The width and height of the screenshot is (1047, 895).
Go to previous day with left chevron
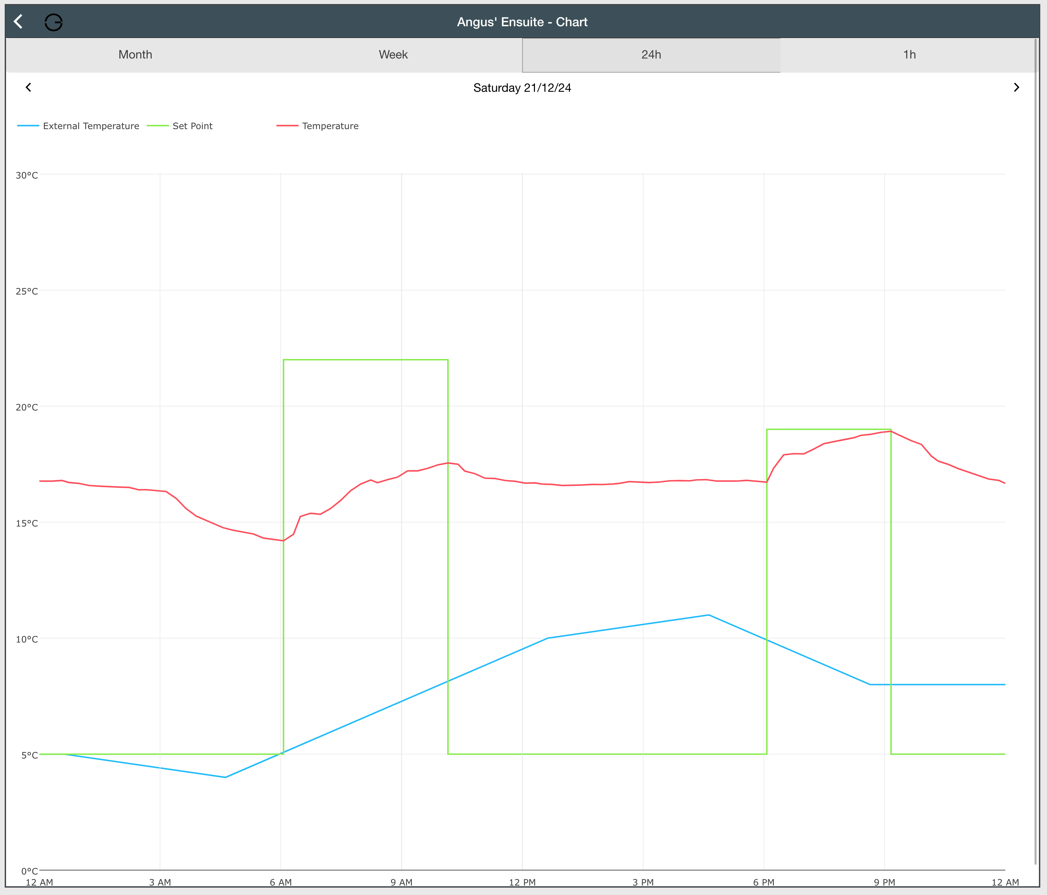click(x=28, y=87)
